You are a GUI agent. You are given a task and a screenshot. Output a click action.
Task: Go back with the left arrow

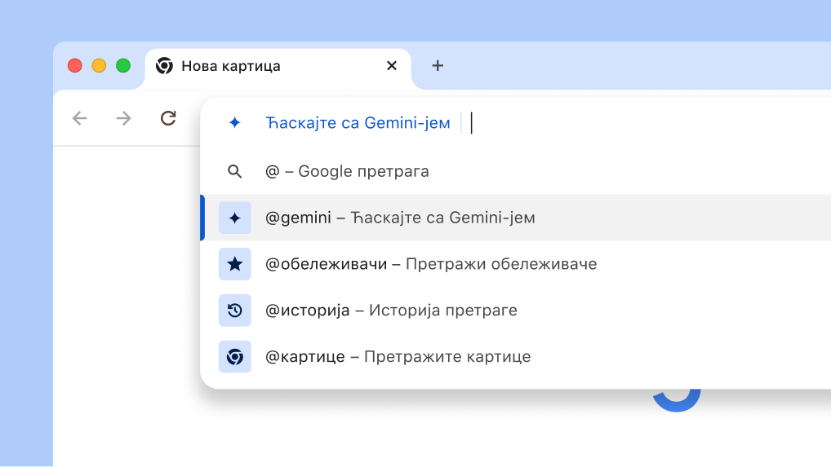[x=79, y=118]
